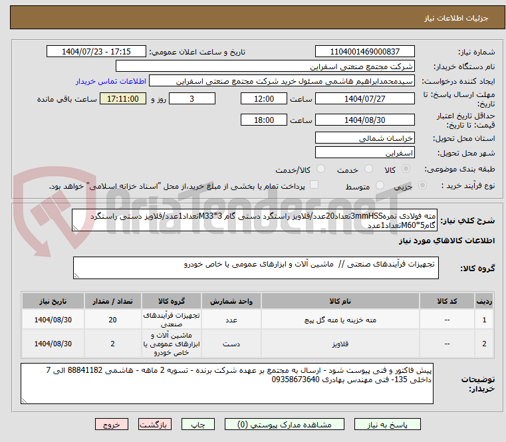This screenshot has width=506, height=442.
Task: Click the deadline hour 12:00 field
Action: pos(264,99)
